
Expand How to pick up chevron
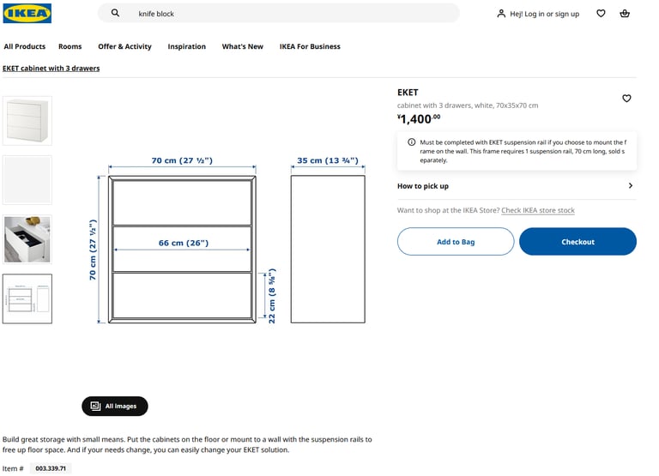point(631,186)
